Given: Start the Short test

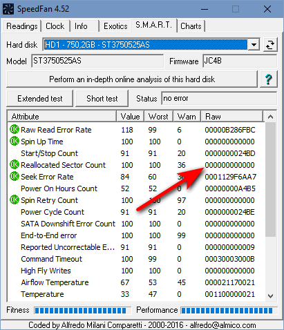Looking at the screenshot, I should click(102, 99).
